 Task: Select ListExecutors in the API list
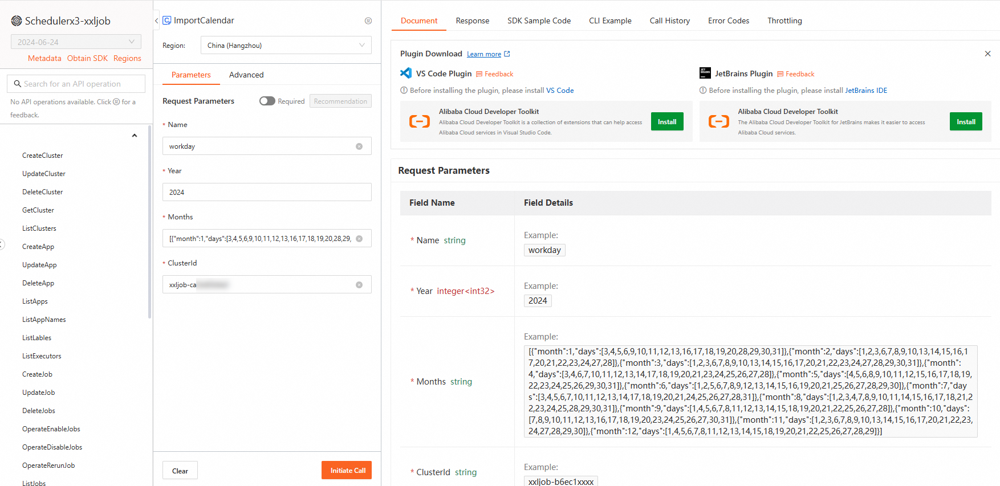coord(42,356)
